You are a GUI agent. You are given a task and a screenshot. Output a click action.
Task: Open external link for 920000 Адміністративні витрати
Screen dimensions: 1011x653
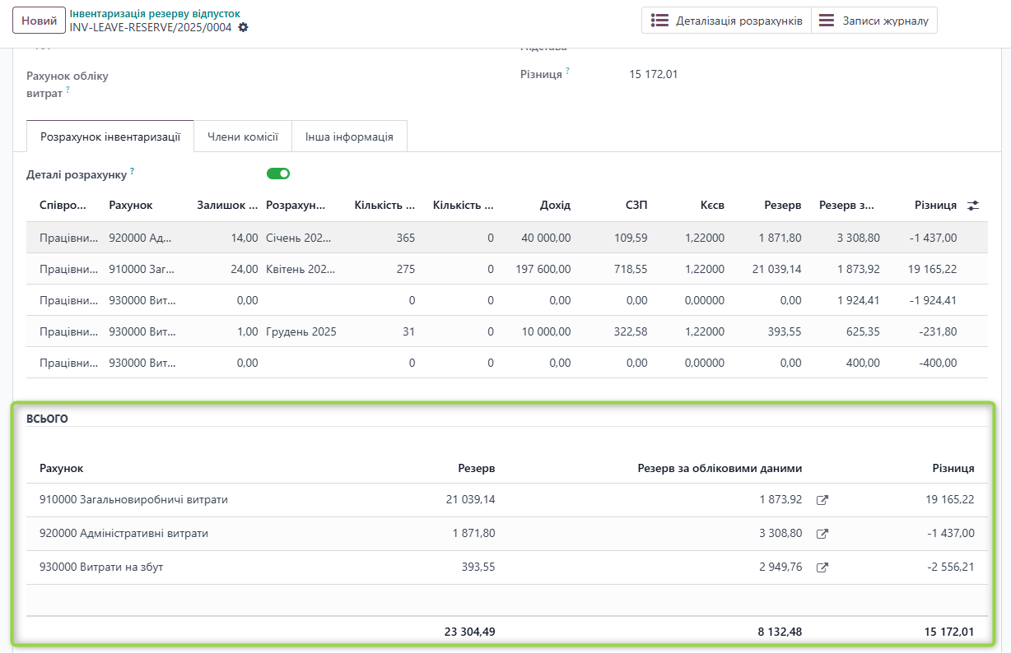click(x=822, y=534)
